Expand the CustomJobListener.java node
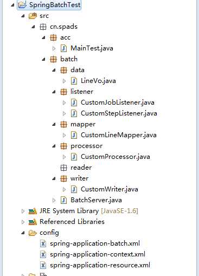This screenshot has height=276, width=199. pyautogui.click(x=64, y=102)
